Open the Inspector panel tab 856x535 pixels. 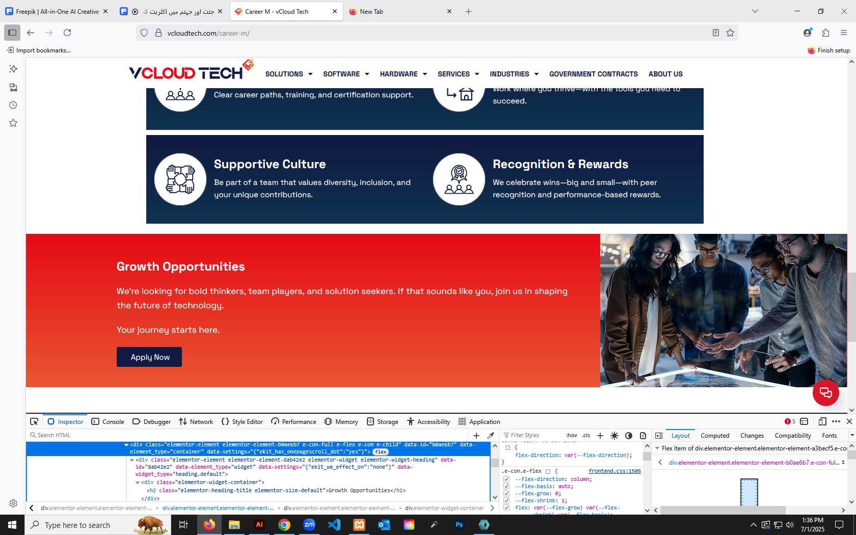(65, 421)
